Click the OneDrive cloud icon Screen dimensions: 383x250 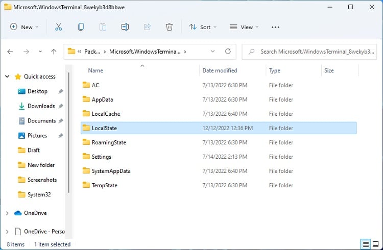(18, 213)
